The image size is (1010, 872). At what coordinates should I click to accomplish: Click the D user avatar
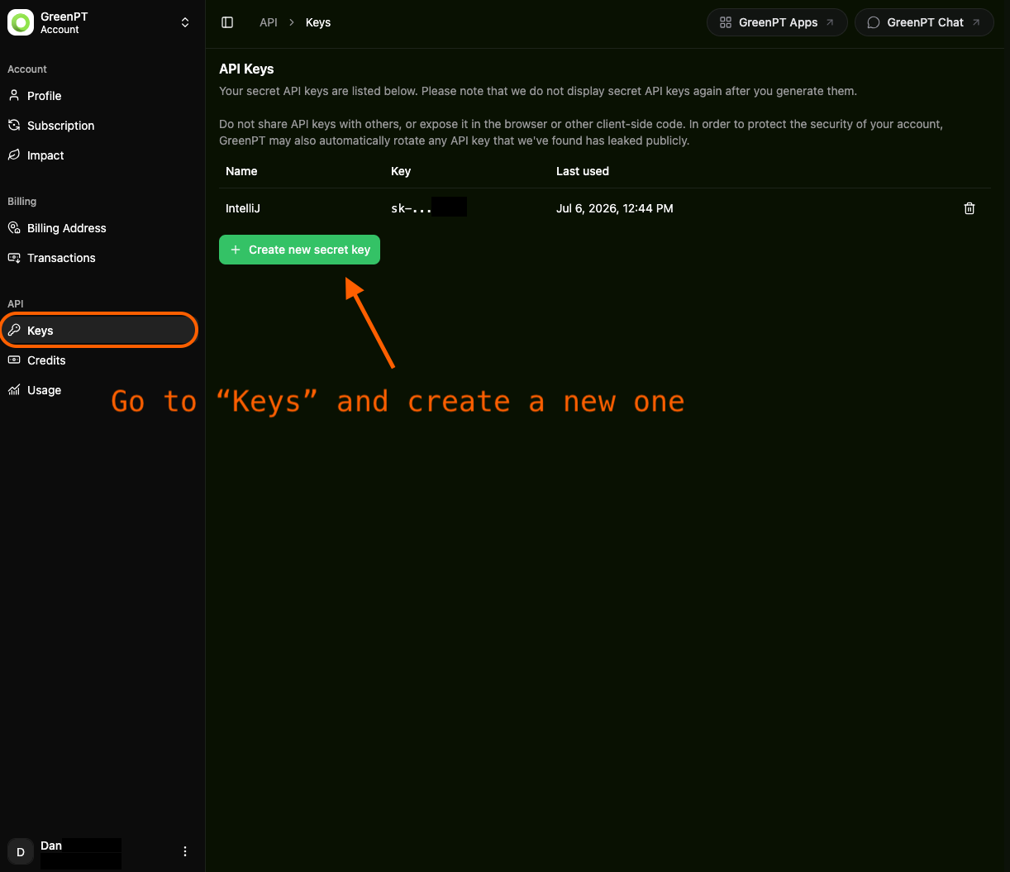tap(21, 851)
